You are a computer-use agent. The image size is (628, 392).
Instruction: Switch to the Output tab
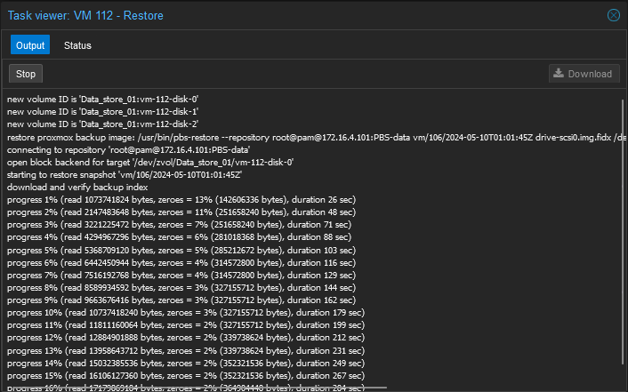point(30,44)
